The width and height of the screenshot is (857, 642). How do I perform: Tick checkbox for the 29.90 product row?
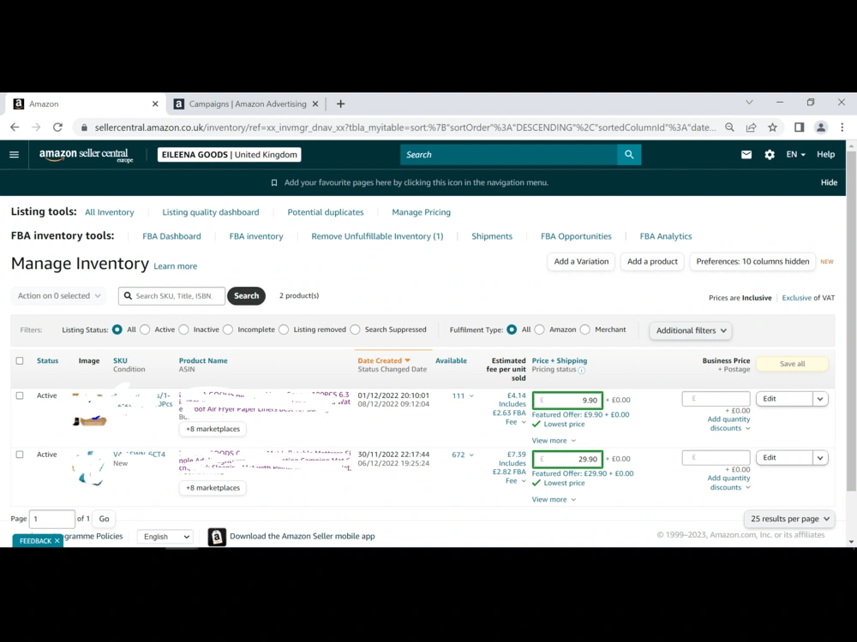(x=20, y=455)
